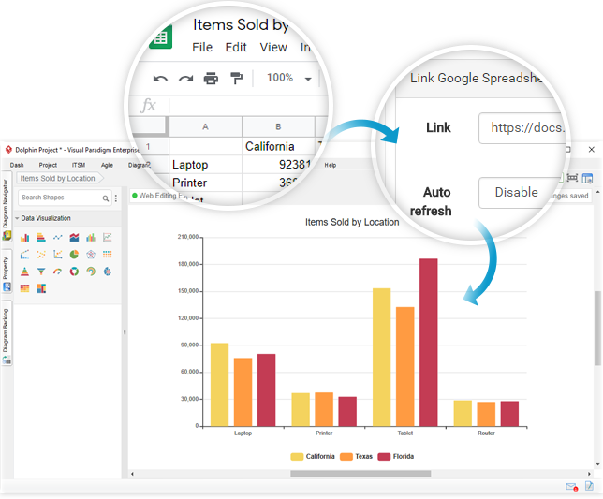Screen dimensions: 603x499
Task: Open the ITSM menu
Action: (x=79, y=165)
